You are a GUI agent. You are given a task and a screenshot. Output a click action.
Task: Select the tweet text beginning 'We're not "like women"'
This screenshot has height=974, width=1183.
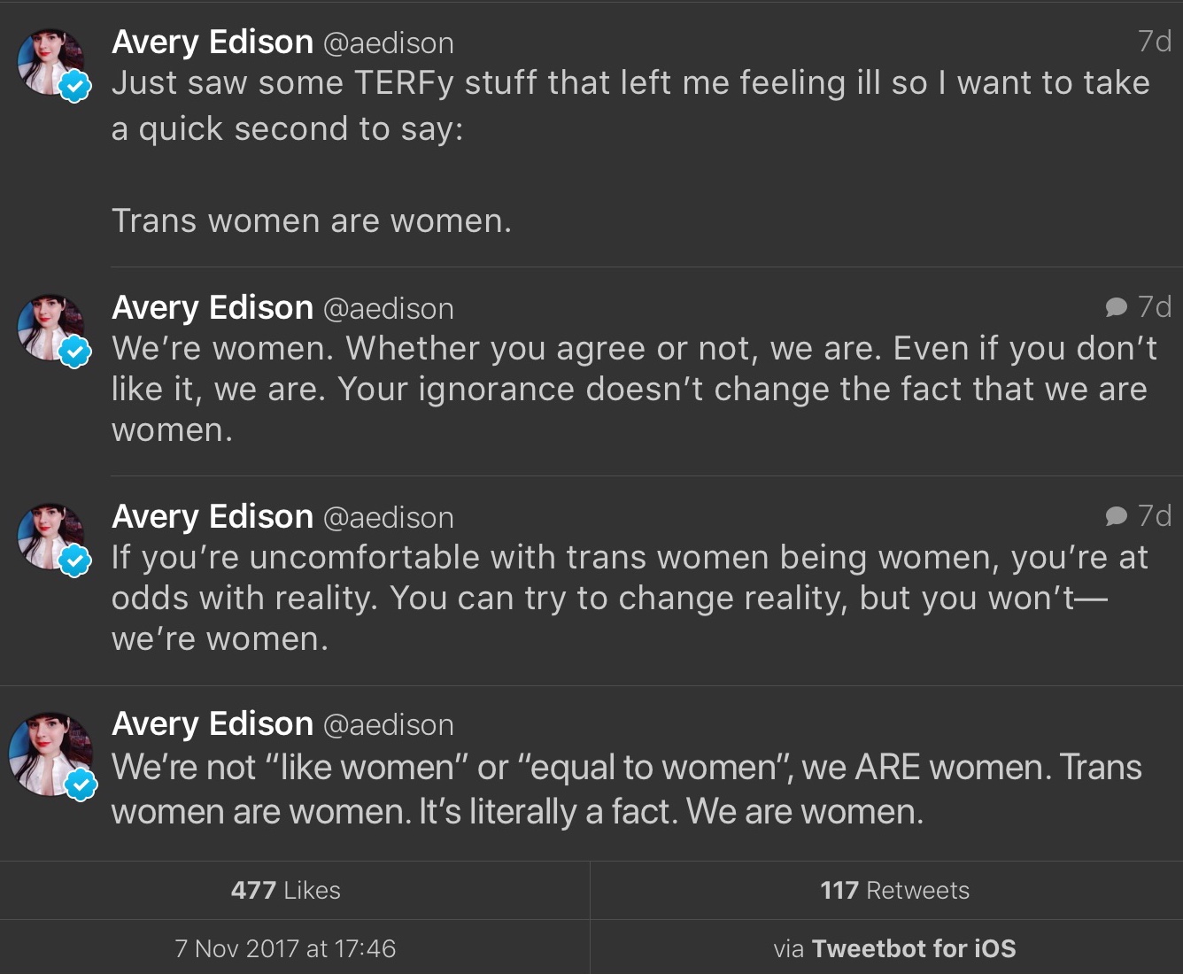pos(626,789)
